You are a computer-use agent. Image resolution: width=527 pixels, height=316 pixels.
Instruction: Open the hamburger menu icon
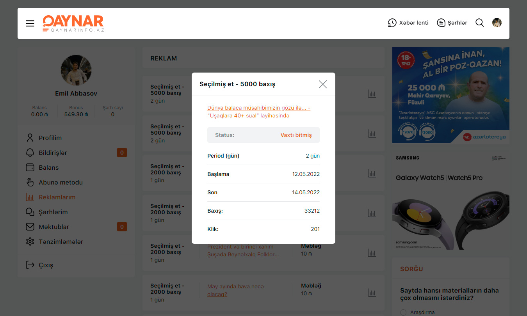[x=30, y=23]
